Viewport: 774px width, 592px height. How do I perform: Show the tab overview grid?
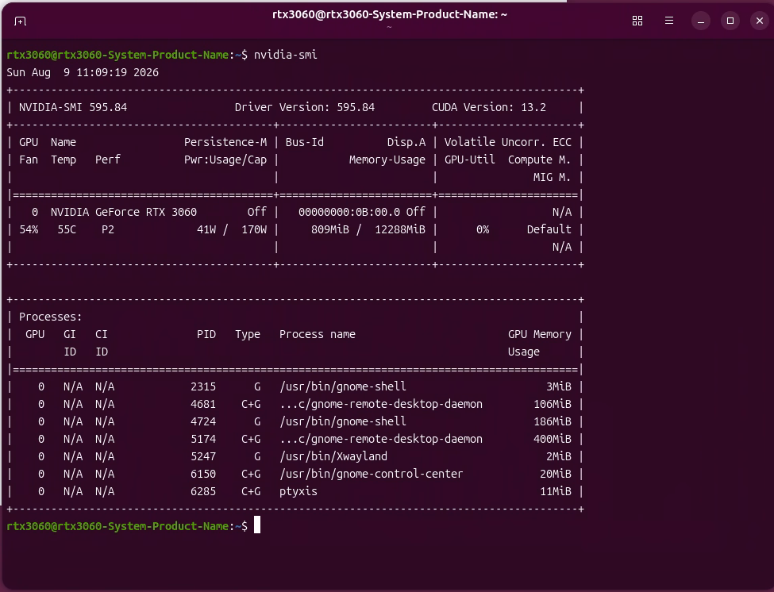pos(637,21)
